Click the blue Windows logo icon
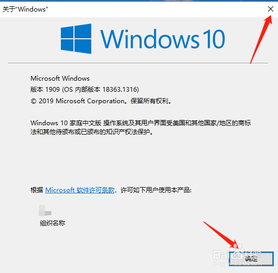Image resolution: width=278 pixels, height=273 pixels. 76,39
